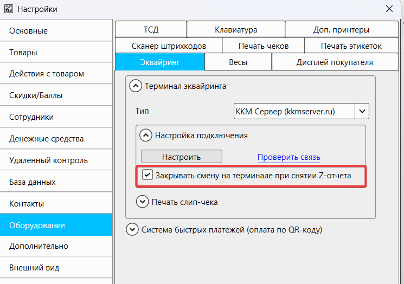Screen dimensions: 404x284
Task: Switch to Печать чеков tab
Action: tap(264, 46)
